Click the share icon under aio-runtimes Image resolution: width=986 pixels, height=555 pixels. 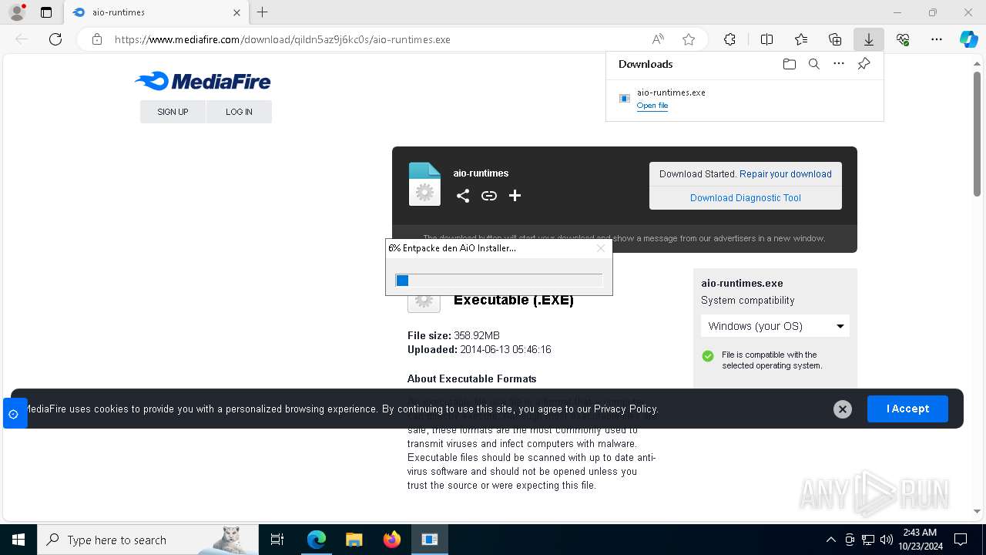point(463,196)
